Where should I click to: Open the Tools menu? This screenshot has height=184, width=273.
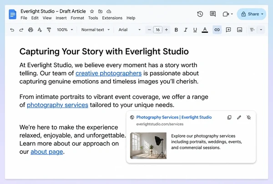[x=93, y=18]
